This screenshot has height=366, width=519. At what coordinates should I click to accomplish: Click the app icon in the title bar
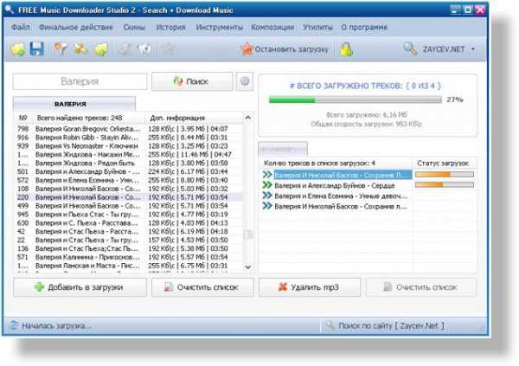coord(10,10)
